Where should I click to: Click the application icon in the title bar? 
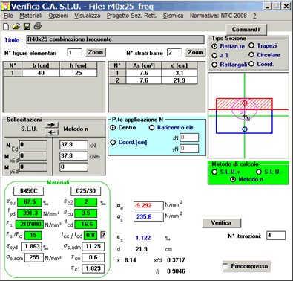click(6, 6)
